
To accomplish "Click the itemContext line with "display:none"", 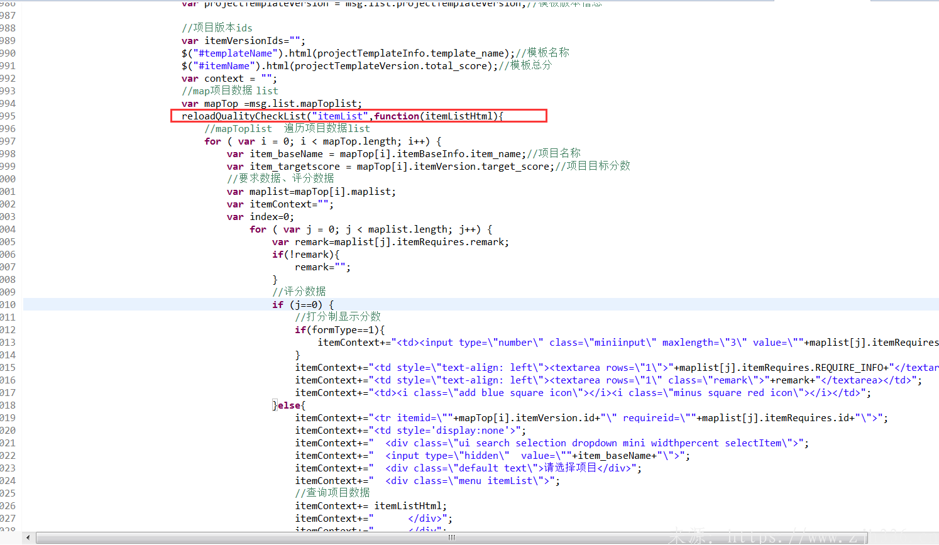I will click(x=410, y=430).
